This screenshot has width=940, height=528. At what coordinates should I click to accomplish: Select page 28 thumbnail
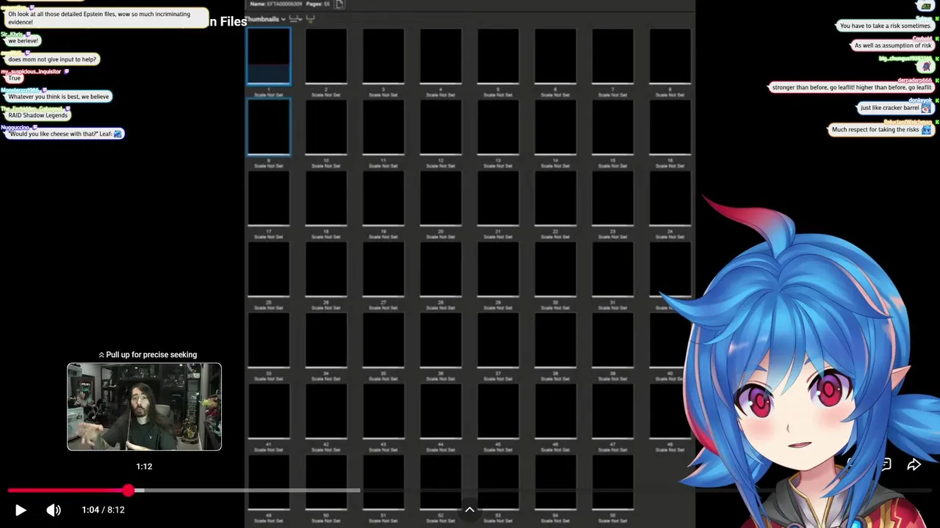[x=441, y=270]
